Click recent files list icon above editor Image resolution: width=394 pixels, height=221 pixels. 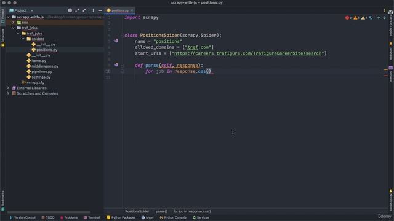(x=384, y=10)
